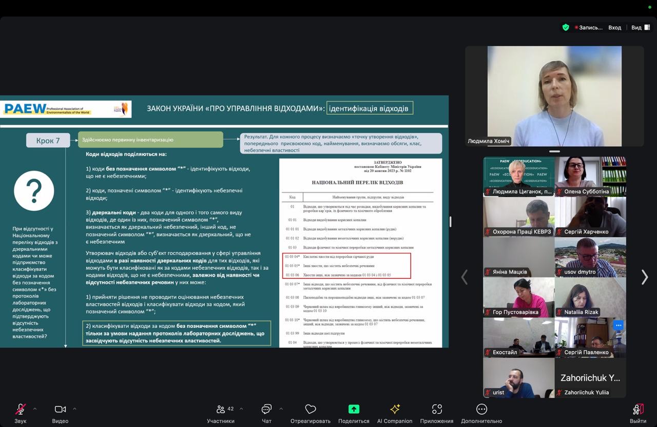The height and width of the screenshot is (427, 657).
Task: Expand the chevron next to Участники
Action: point(241,409)
